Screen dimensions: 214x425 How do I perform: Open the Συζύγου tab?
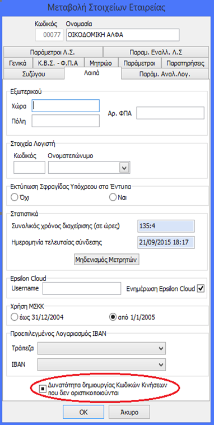coord(34,74)
